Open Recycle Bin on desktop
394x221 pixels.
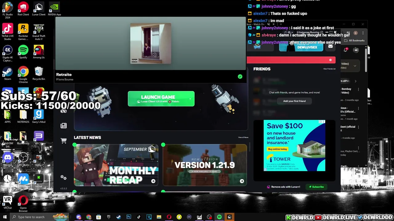click(38, 74)
